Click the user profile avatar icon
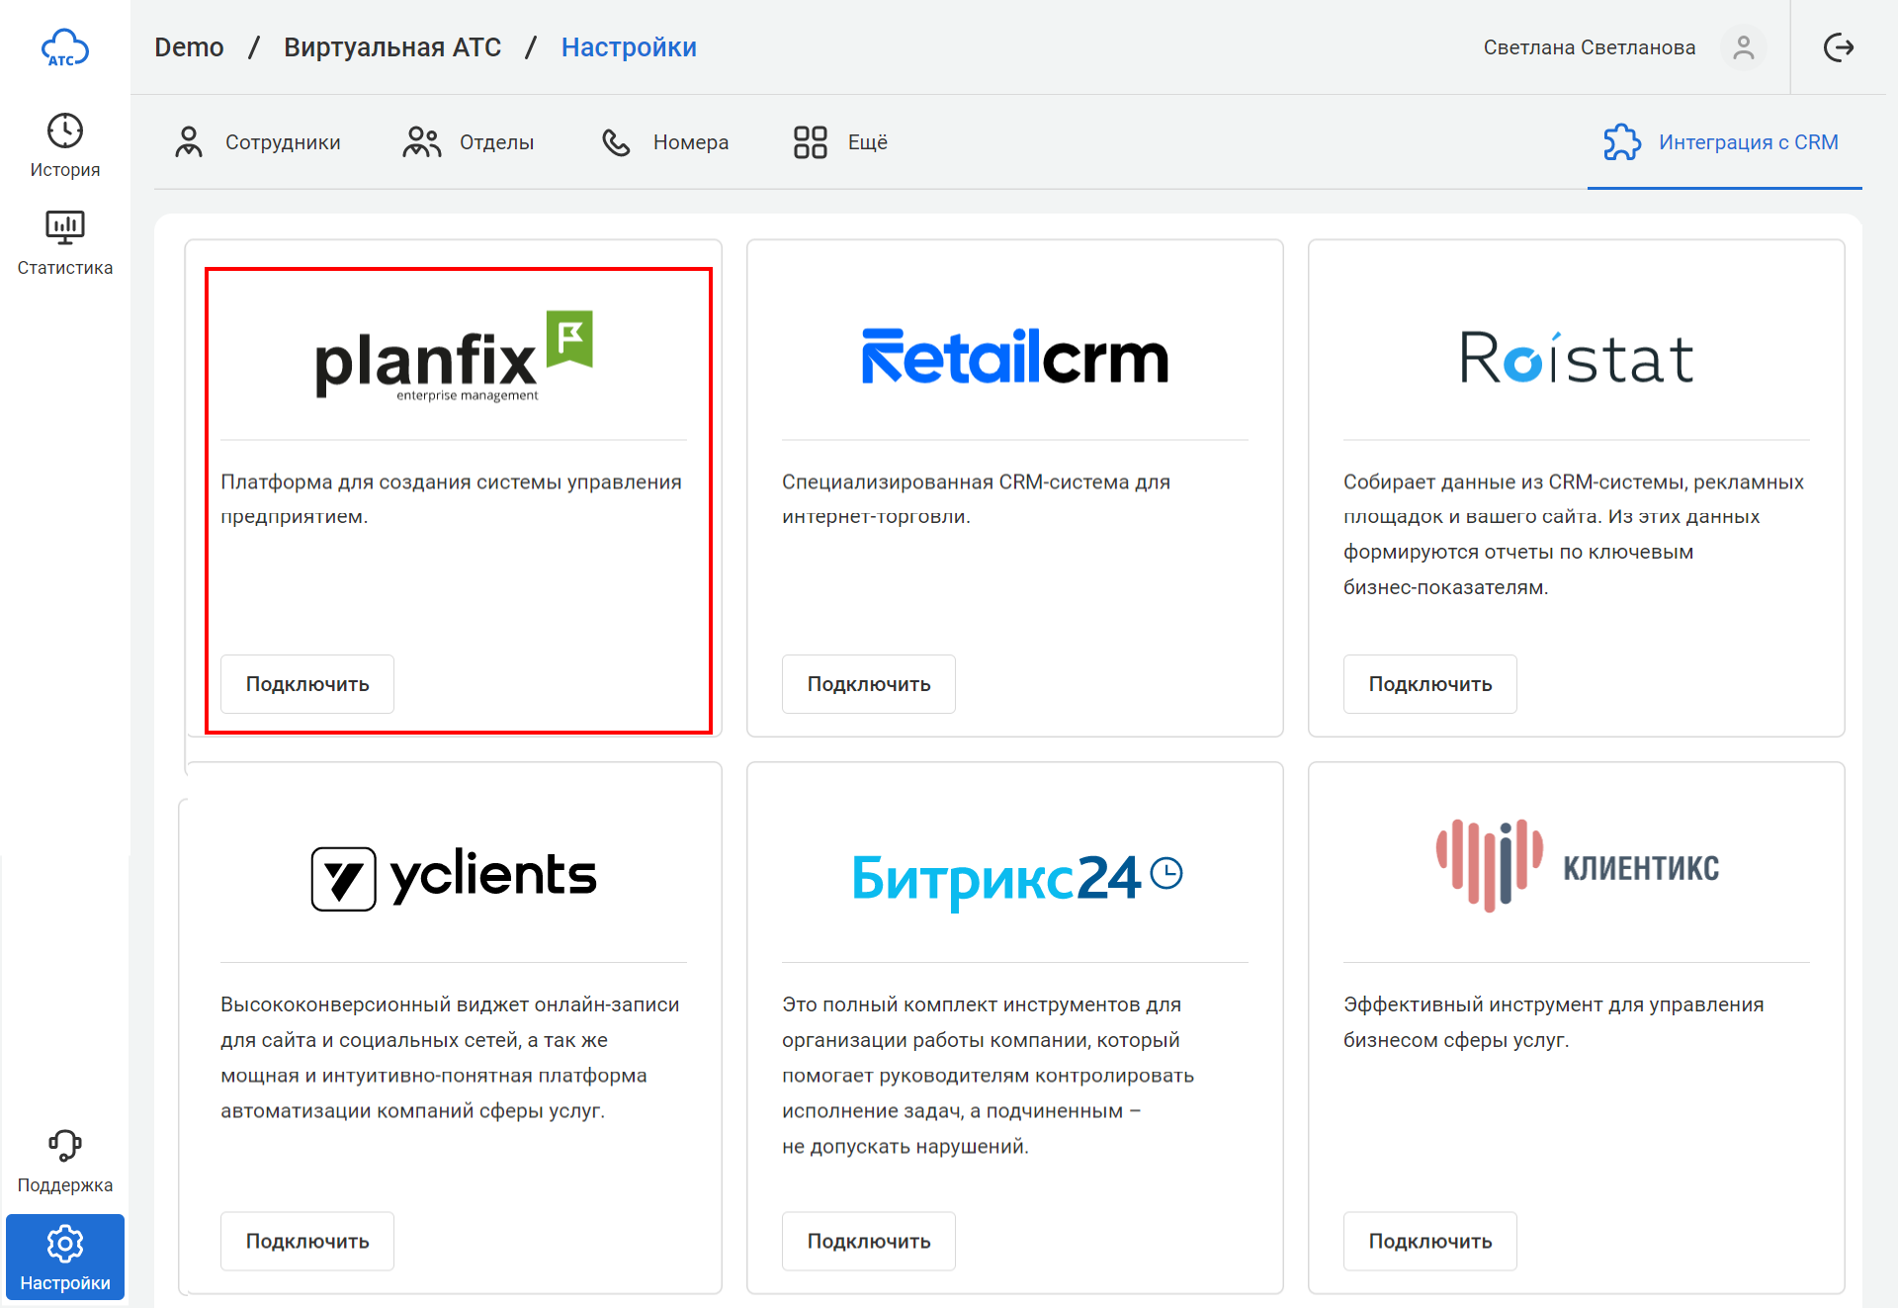1898x1308 pixels. point(1743,47)
